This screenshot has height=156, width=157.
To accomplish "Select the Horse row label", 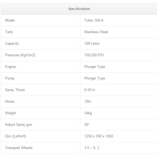I will click(10, 101).
